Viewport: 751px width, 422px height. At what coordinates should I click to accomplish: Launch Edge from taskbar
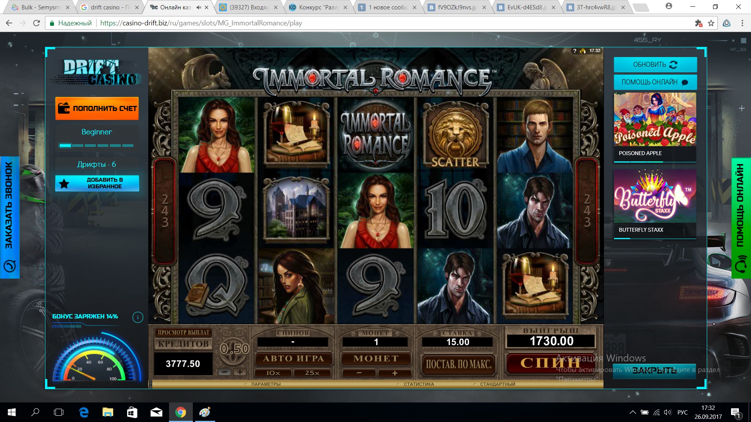(84, 412)
